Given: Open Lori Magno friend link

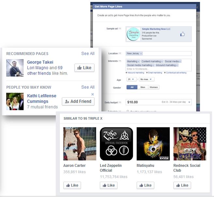Looking at the screenshot, I should click(38, 68).
